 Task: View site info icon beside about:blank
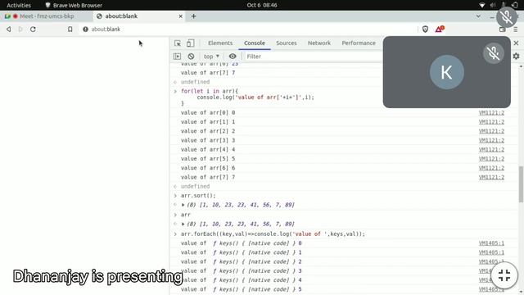[85, 29]
